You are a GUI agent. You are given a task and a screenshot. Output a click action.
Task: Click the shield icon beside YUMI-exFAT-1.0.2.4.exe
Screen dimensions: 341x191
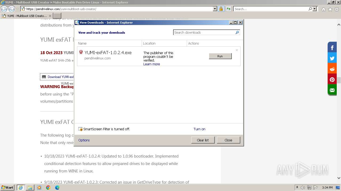81,52
